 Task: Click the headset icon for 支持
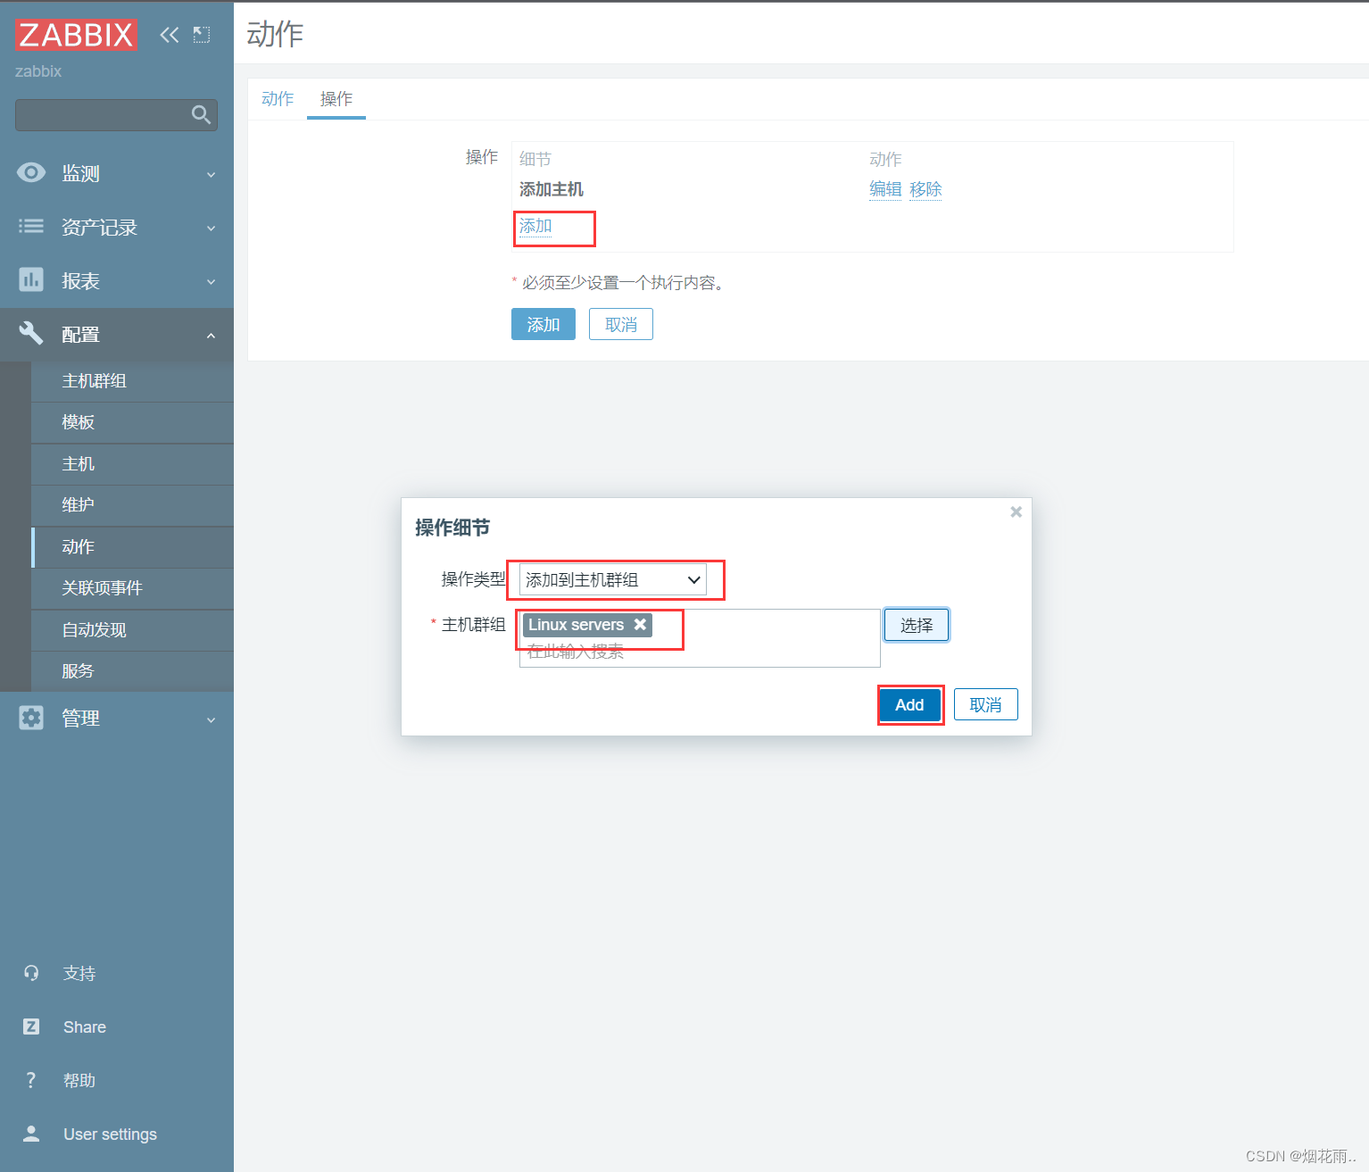point(31,973)
